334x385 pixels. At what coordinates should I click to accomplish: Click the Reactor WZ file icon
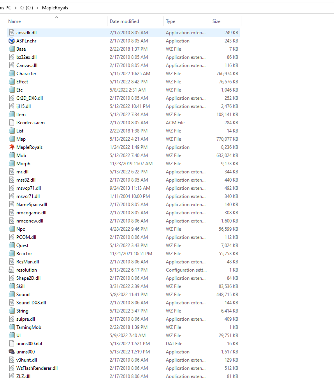12,253
